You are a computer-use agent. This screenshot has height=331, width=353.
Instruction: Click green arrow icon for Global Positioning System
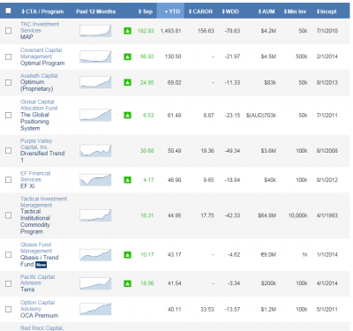pyautogui.click(x=127, y=116)
